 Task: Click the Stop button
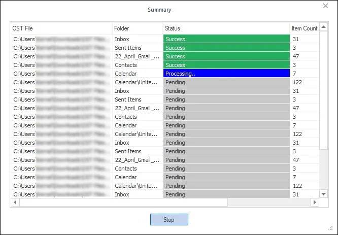169,219
